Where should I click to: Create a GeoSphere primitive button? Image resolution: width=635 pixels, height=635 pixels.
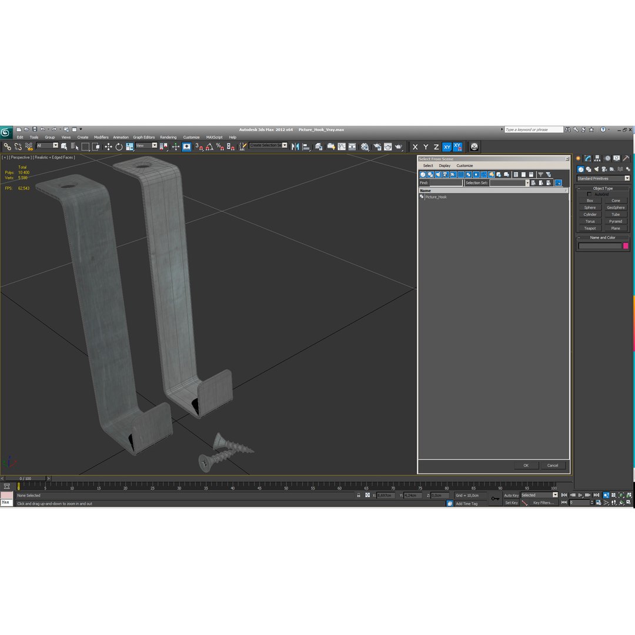(616, 208)
